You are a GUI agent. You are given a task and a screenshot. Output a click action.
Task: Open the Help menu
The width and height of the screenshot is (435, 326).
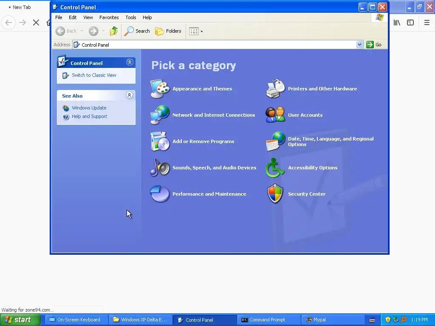pyautogui.click(x=147, y=17)
